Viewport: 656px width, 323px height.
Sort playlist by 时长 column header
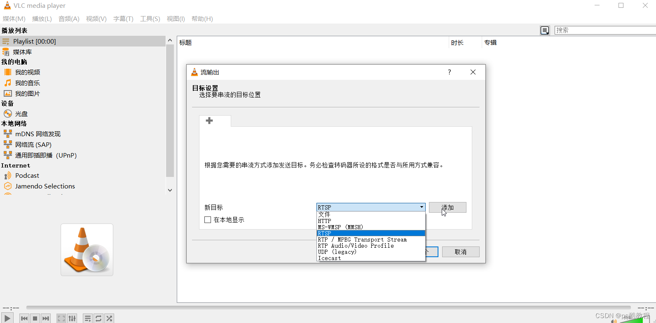(x=465, y=42)
